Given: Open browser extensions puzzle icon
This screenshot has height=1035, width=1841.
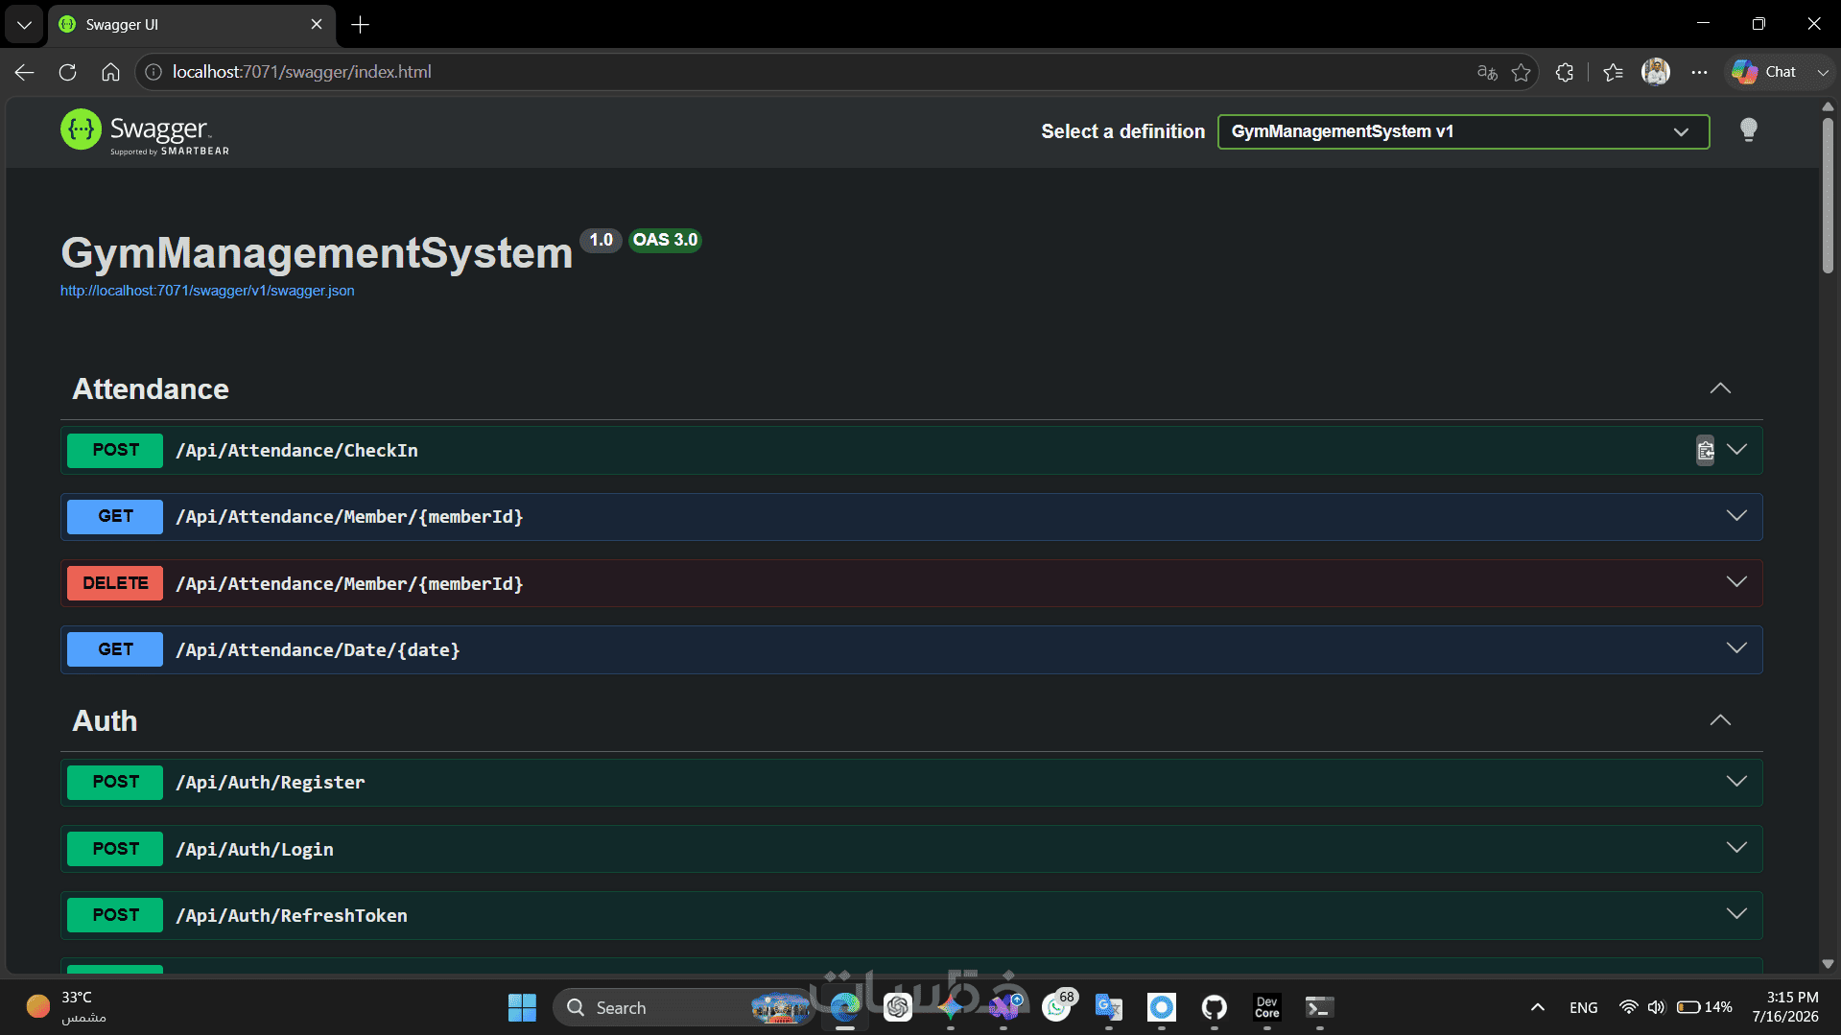Looking at the screenshot, I should pos(1565,72).
